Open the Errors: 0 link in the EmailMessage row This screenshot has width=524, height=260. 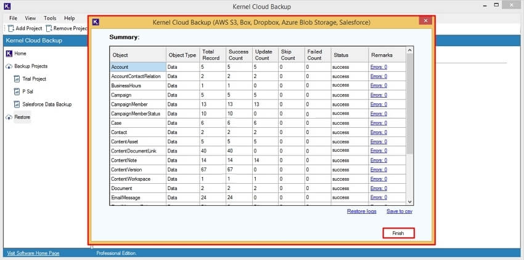379,198
